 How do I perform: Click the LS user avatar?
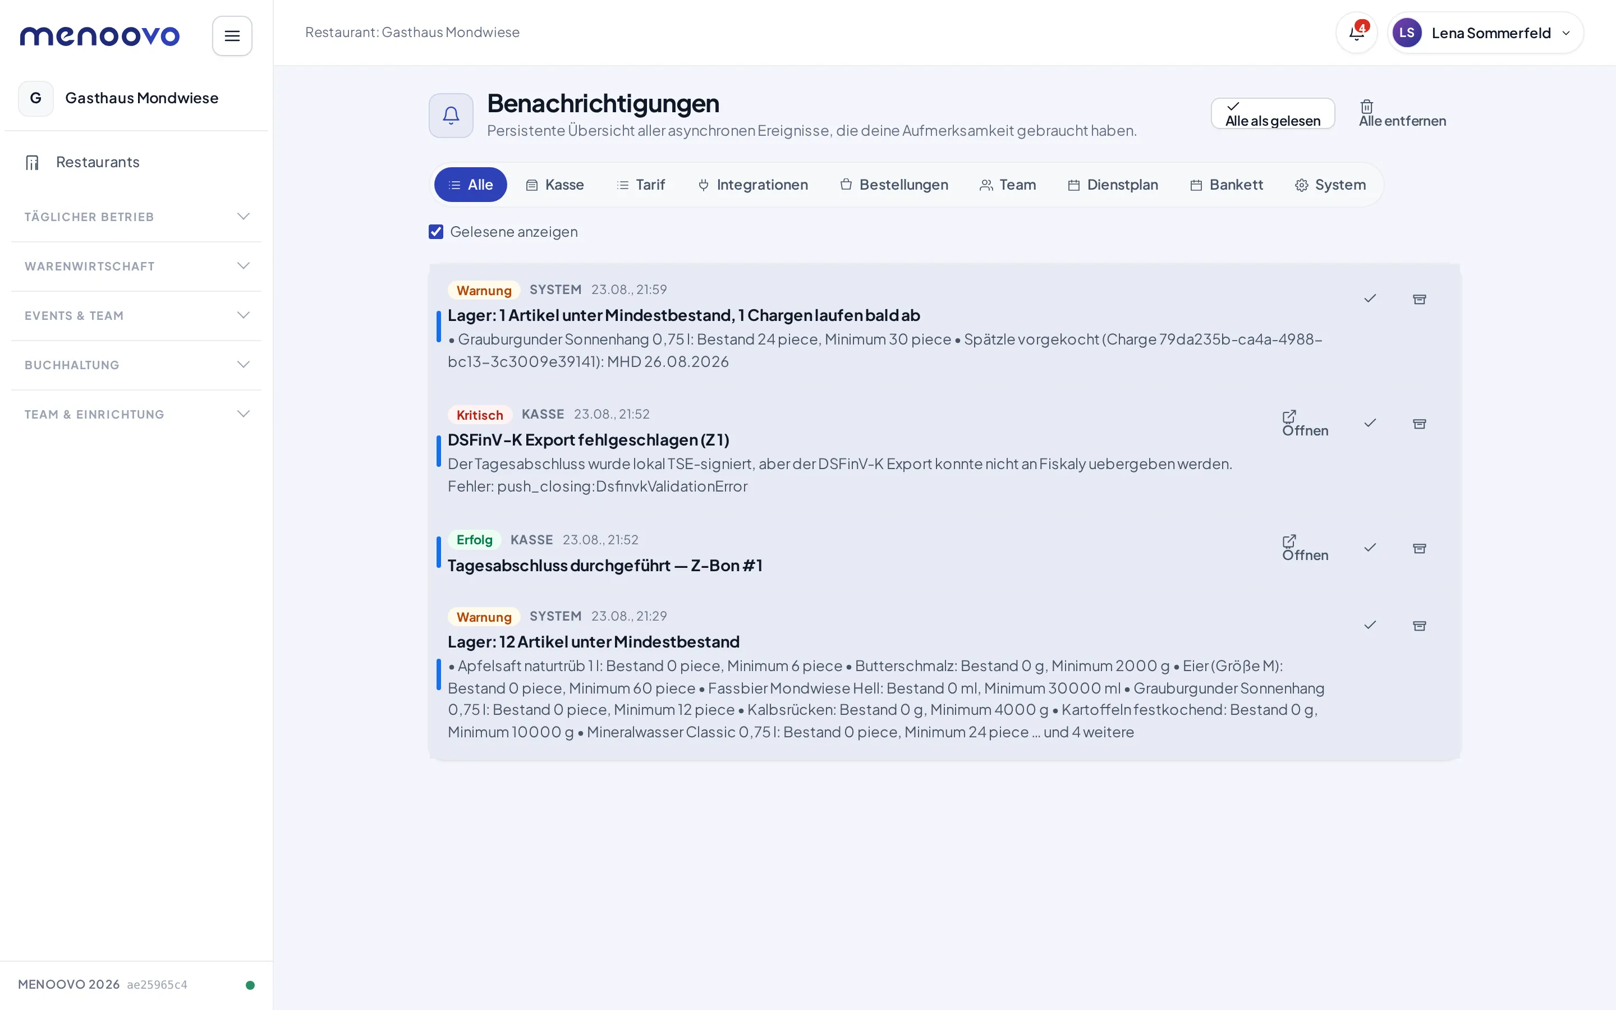1406,33
